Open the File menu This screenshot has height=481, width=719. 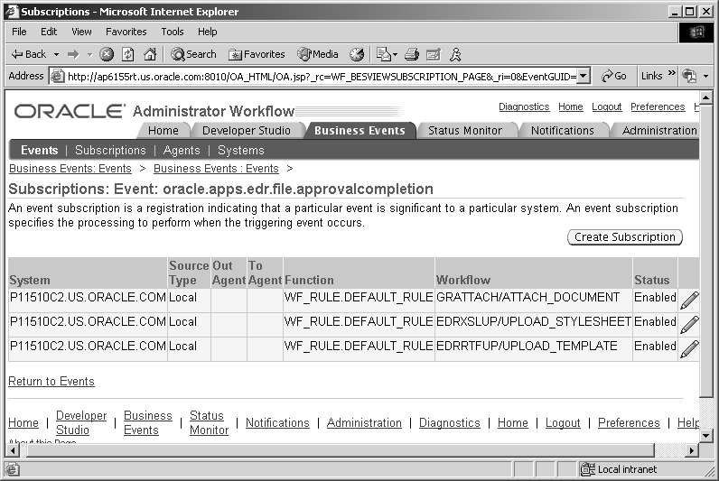[19, 32]
